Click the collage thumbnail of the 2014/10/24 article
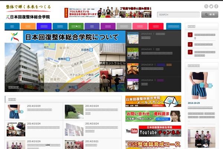Image resolution: width=223 pixels, height=149 pixels. 16,129
